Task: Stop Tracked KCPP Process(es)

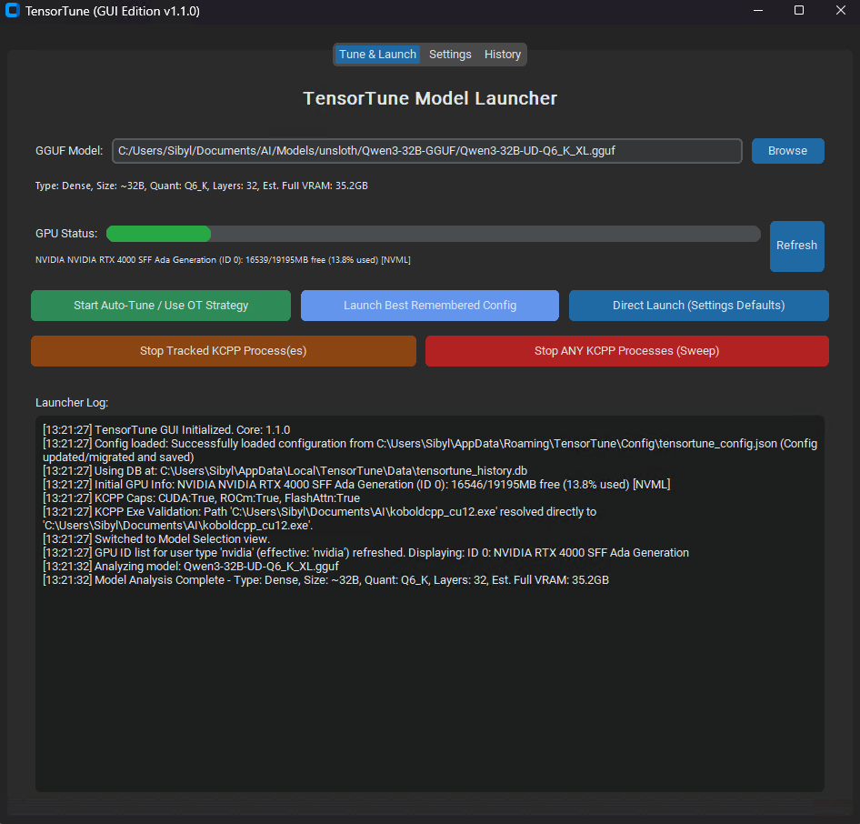Action: click(224, 351)
